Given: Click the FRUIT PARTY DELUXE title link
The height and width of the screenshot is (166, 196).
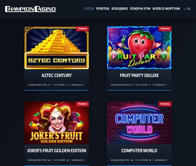Looking at the screenshot, I should pos(139,75).
